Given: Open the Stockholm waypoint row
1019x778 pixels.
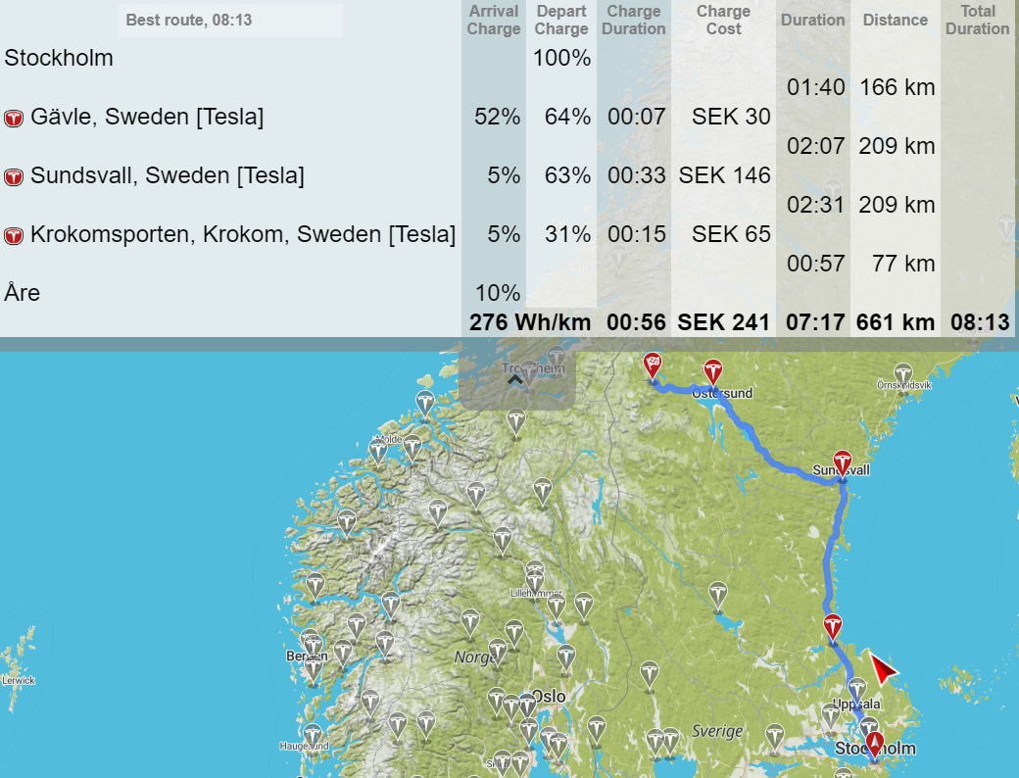Looking at the screenshot, I should click(59, 59).
